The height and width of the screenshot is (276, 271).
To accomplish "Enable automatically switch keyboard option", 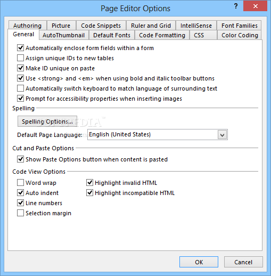I will [20, 88].
